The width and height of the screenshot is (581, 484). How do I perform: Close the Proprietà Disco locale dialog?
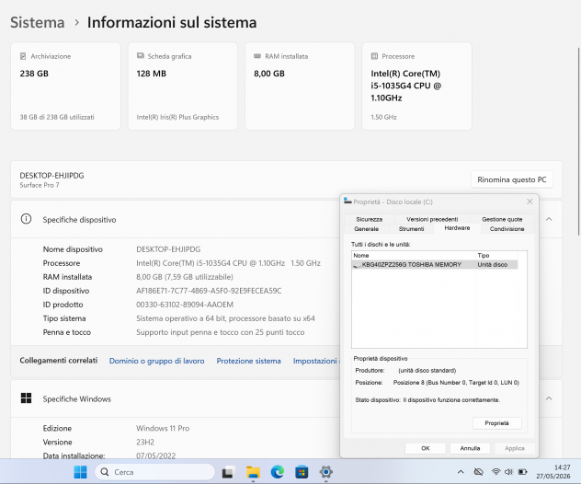click(530, 202)
